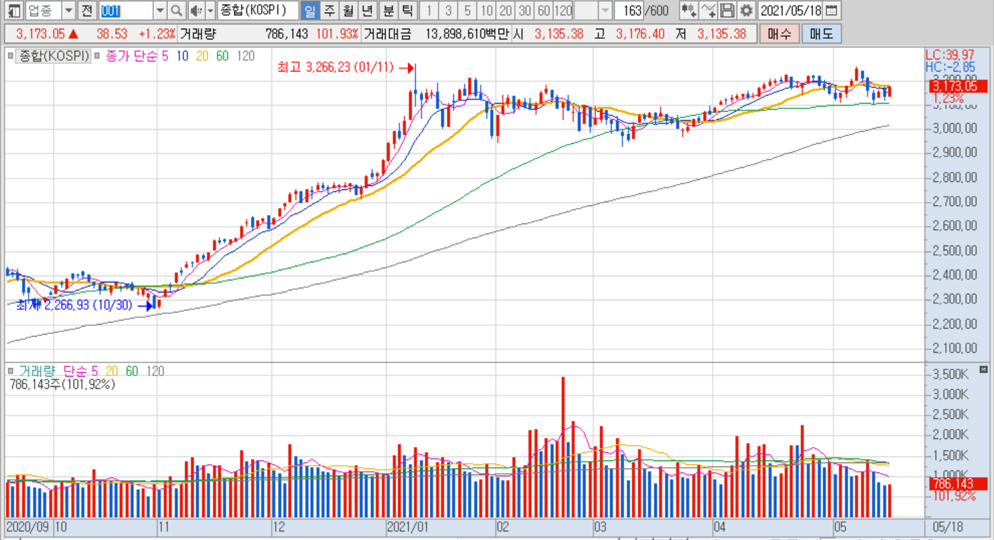The height and width of the screenshot is (540, 994).
Task: Click the small square before 종가 단순
Action: [x=98, y=56]
